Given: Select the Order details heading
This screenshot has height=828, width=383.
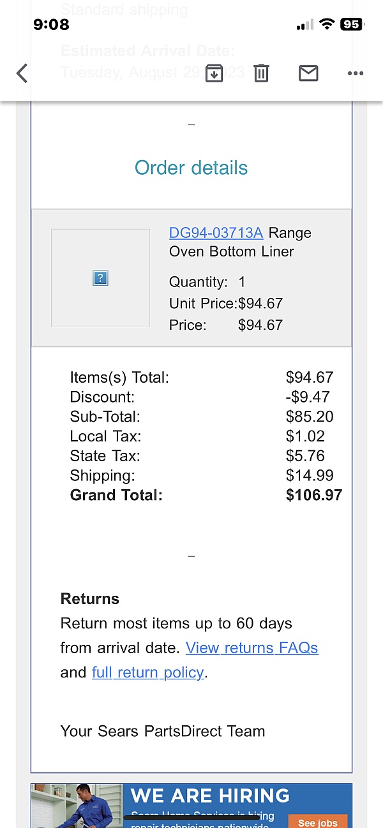Looking at the screenshot, I should point(191,167).
